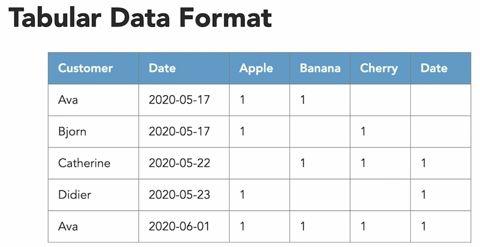Click the 2020-05-22 date cell

(179, 163)
